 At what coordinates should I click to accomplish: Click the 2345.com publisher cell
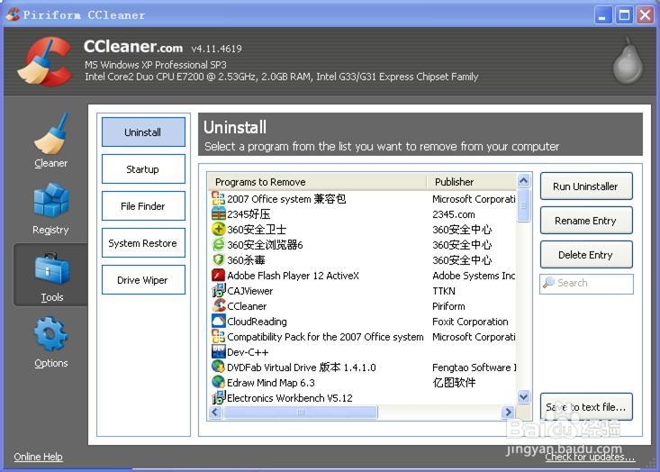click(454, 213)
